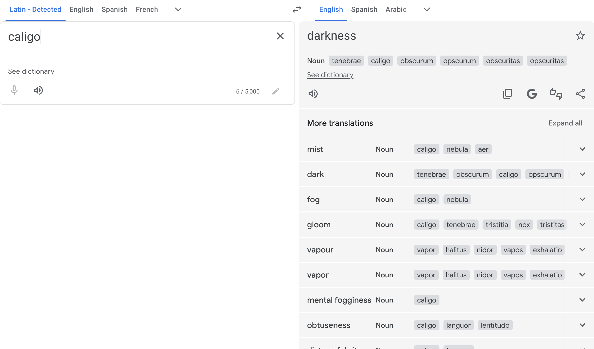Click the microphone voice input icon
594x349 pixels.
pyautogui.click(x=14, y=90)
